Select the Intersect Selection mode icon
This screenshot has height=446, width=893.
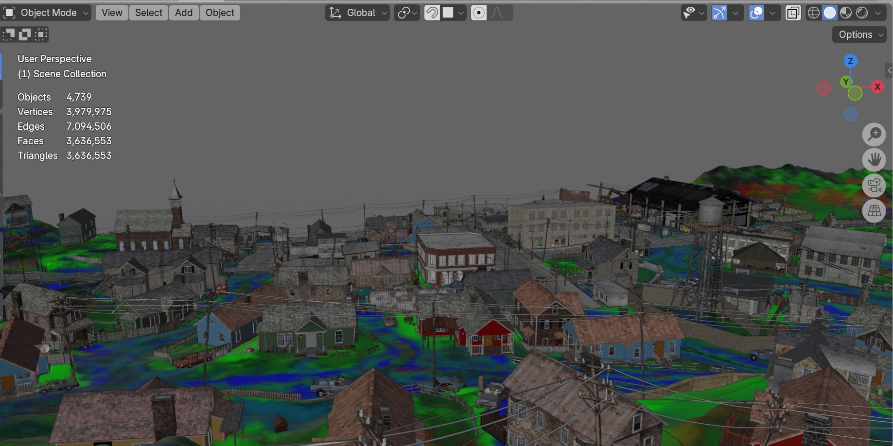pos(41,34)
